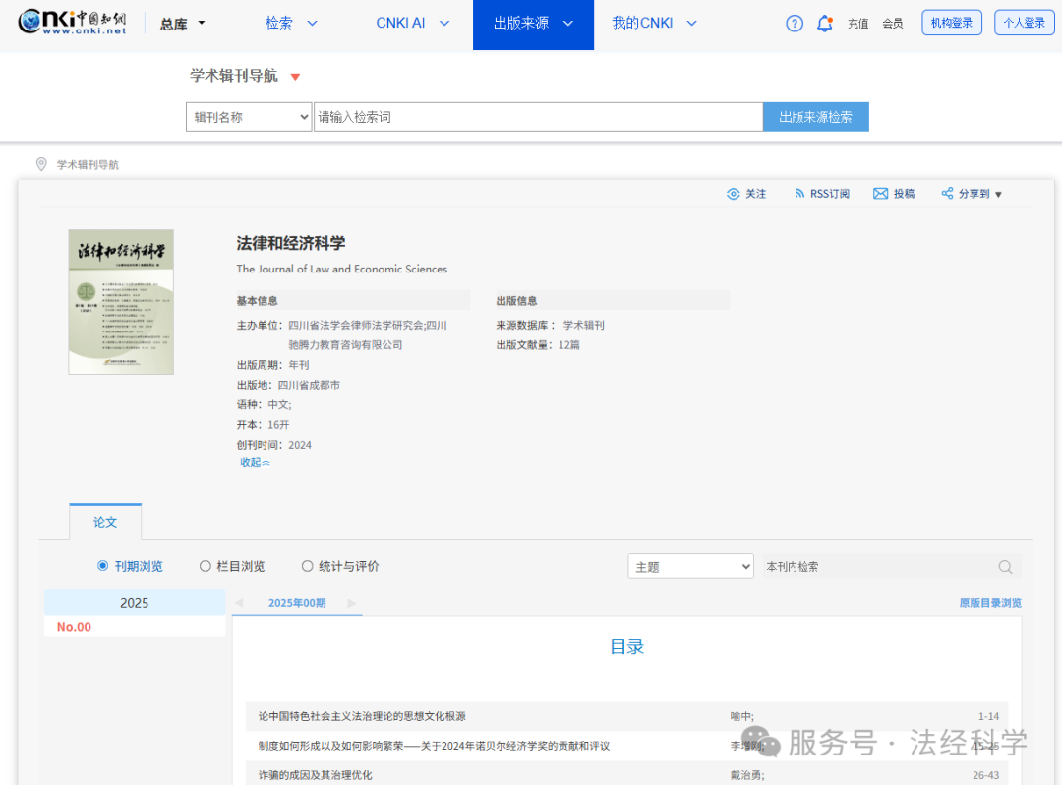Collapse details with the 收起 expander
Screen dimensions: 1062x785
click(254, 461)
